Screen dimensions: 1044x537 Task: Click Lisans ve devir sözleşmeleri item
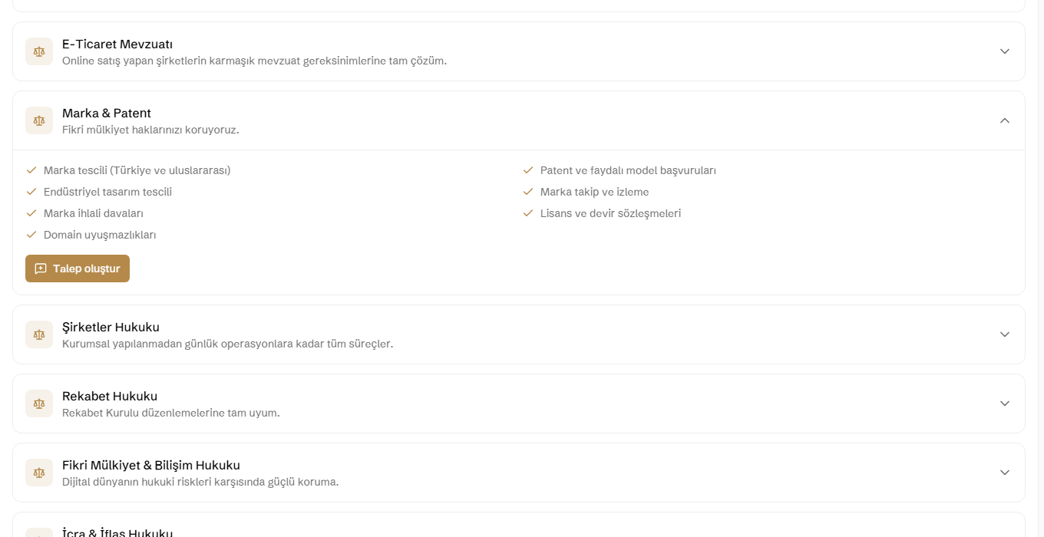(x=610, y=213)
